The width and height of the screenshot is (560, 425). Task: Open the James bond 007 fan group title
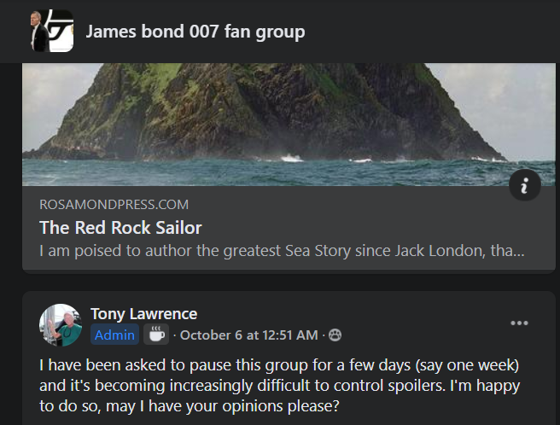click(x=195, y=32)
